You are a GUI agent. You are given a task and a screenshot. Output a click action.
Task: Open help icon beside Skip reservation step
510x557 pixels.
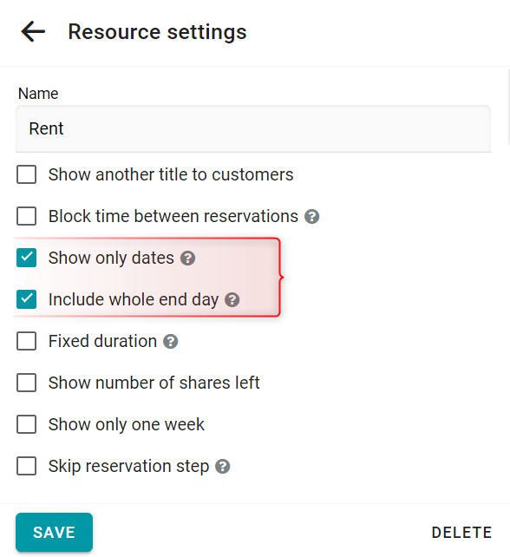coord(223,467)
